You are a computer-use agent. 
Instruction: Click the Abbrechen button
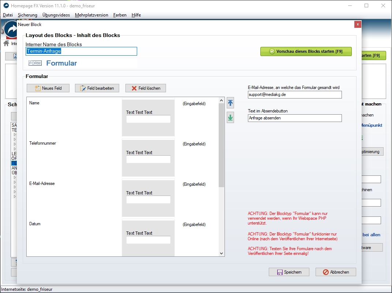pos(335,272)
